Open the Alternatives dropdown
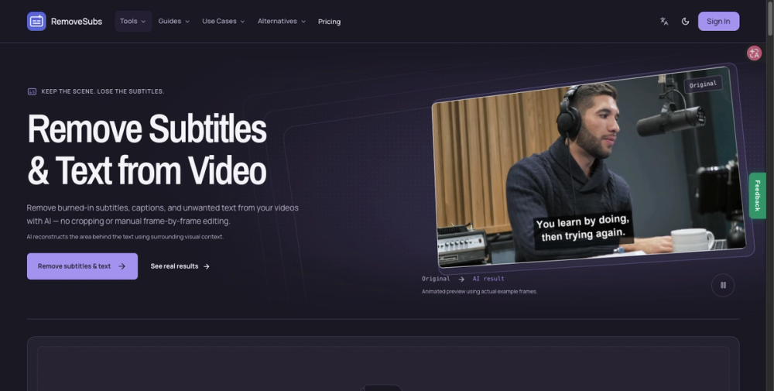The image size is (774, 391). click(282, 21)
